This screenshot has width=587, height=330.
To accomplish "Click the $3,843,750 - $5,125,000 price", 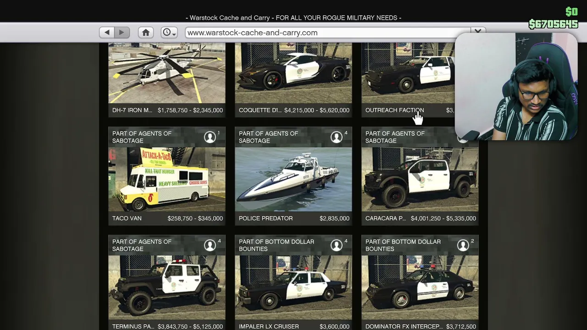I will point(190,326).
